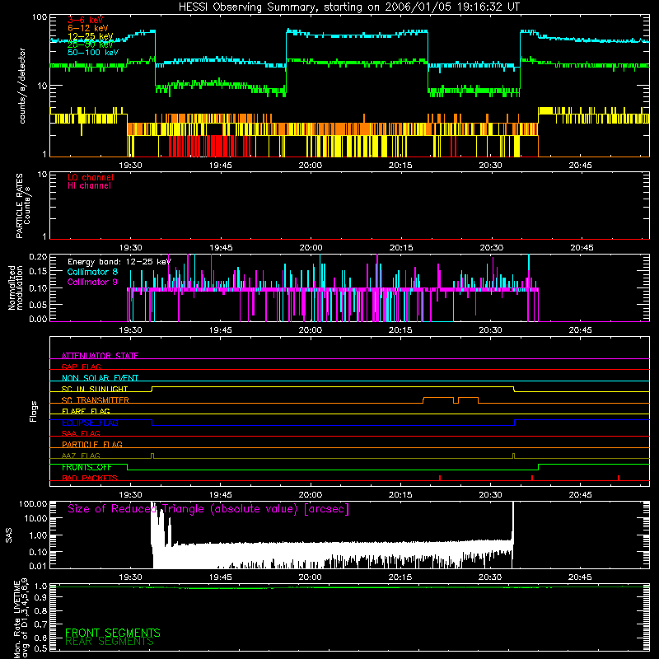Select the 0.20 tick on the modulation axis
This screenshot has width=659, height=659.
pyautogui.click(x=38, y=257)
